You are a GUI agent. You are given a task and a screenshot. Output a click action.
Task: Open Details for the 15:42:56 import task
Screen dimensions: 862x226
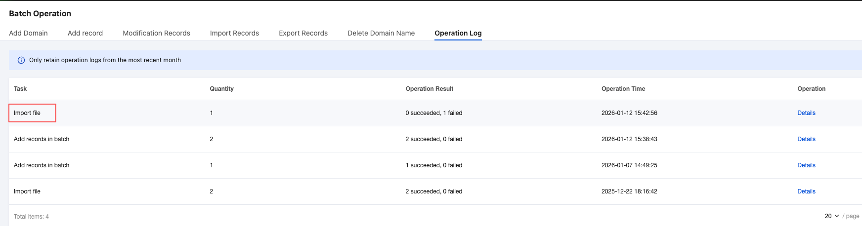806,113
